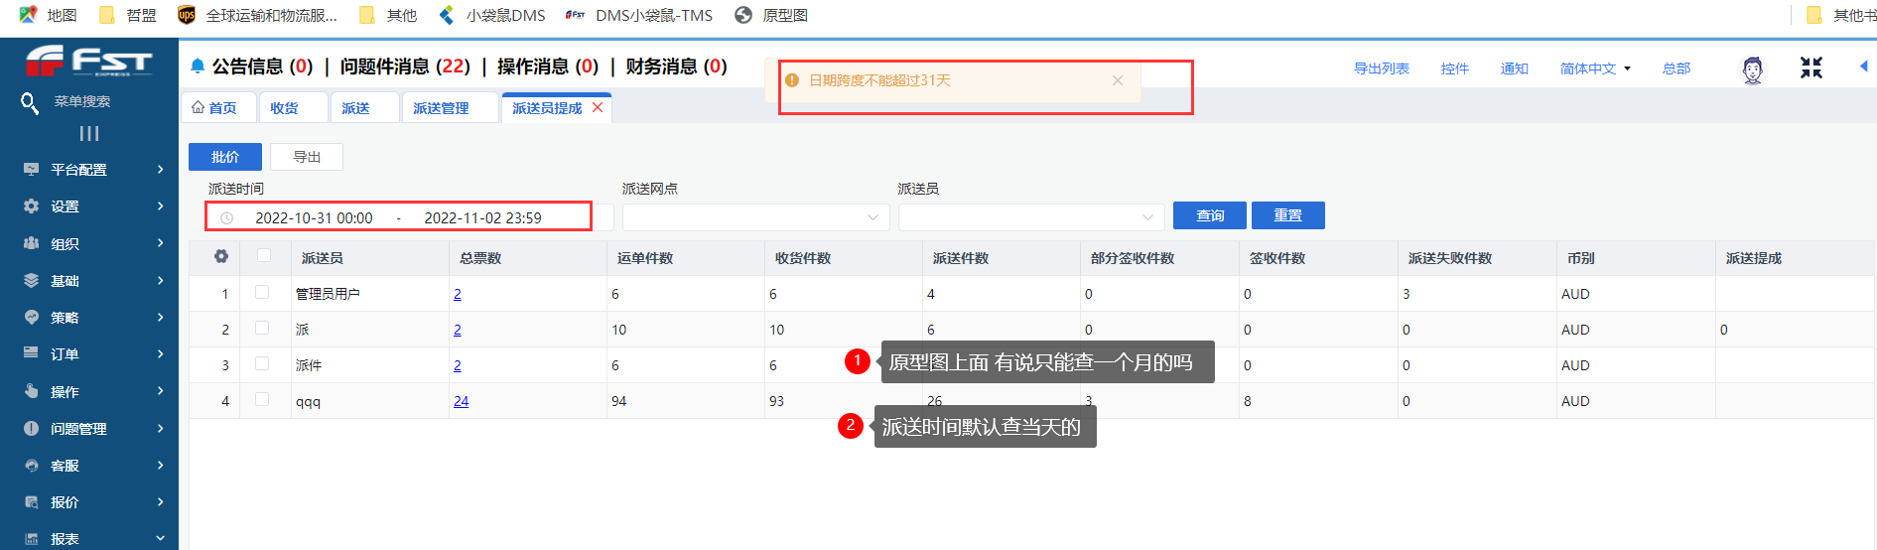Viewport: 1877px width, 550px height.
Task: Click the 策略 sidebar icon
Action: pyautogui.click(x=31, y=318)
